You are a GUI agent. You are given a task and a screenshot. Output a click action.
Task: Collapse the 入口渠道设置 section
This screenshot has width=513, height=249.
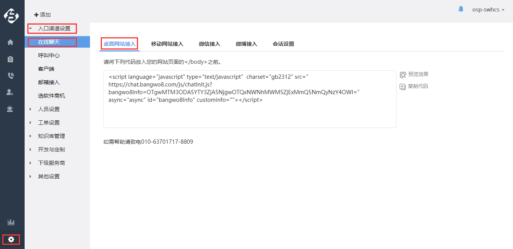click(x=54, y=28)
